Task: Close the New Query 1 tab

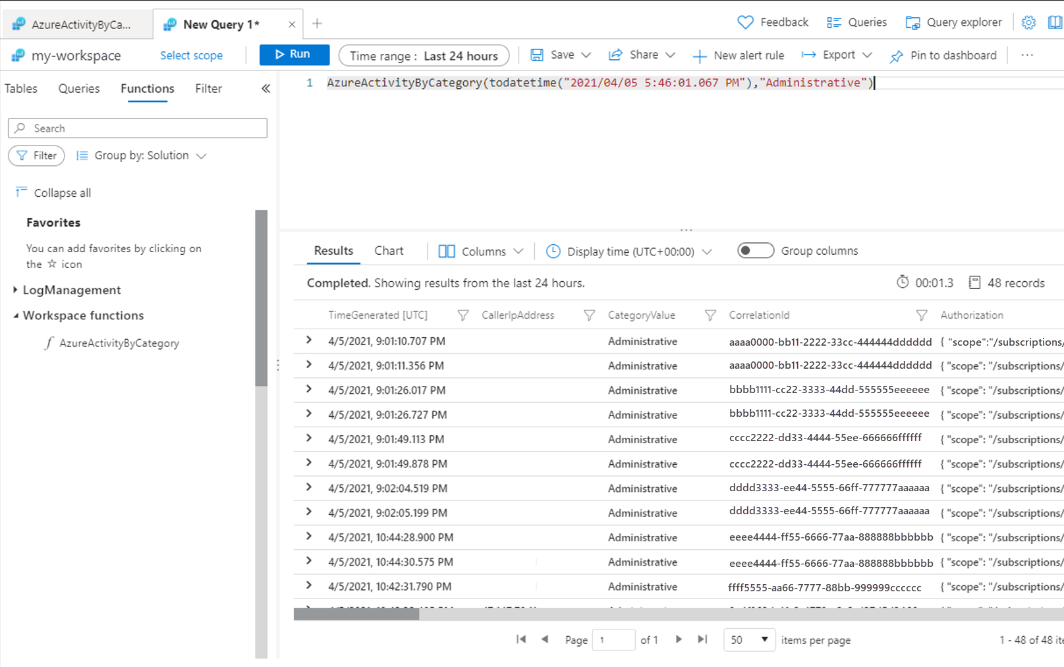Action: (x=292, y=24)
